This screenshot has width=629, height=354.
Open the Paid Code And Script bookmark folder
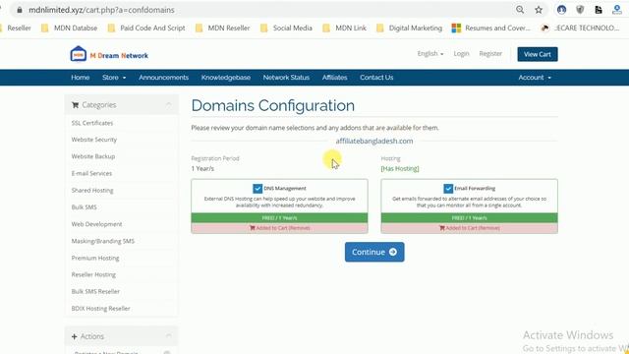(146, 28)
